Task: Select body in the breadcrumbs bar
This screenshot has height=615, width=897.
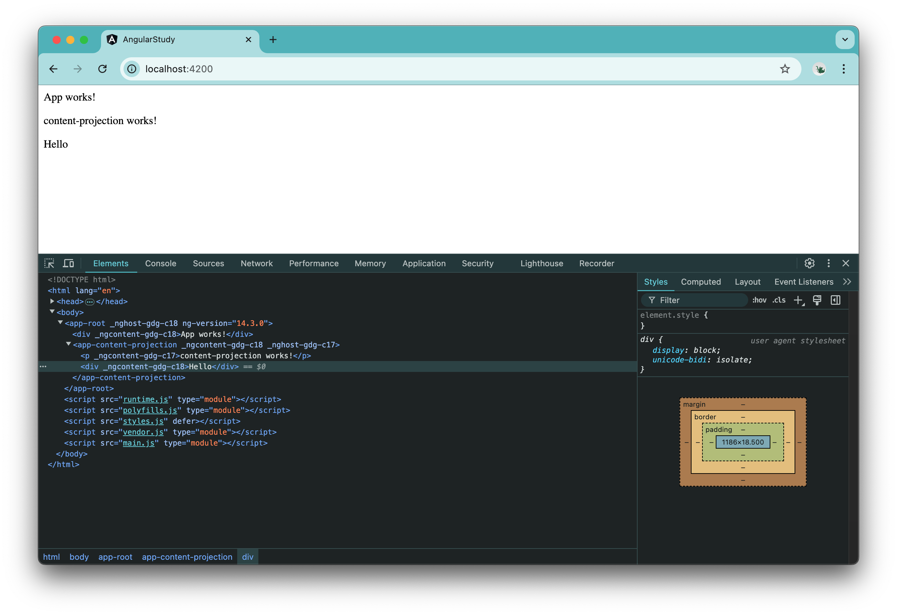Action: pos(79,557)
